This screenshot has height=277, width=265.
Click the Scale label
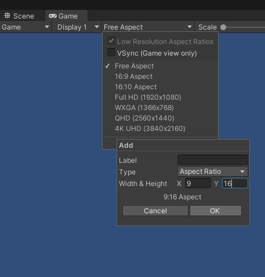(x=208, y=27)
